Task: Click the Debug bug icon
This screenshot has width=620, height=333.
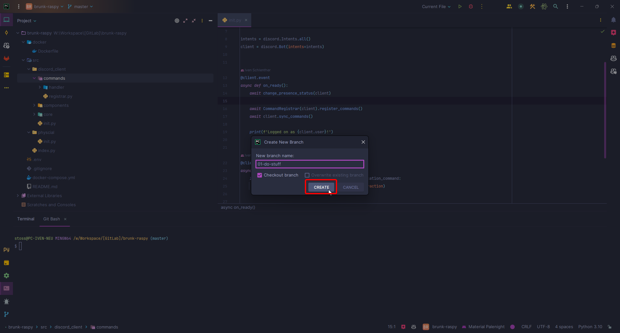Action: (x=471, y=6)
